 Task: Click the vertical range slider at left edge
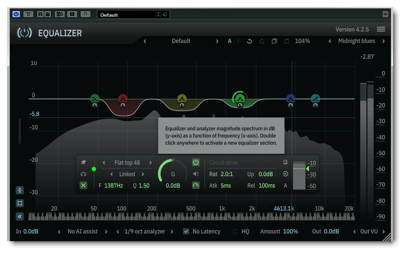[x=20, y=131]
